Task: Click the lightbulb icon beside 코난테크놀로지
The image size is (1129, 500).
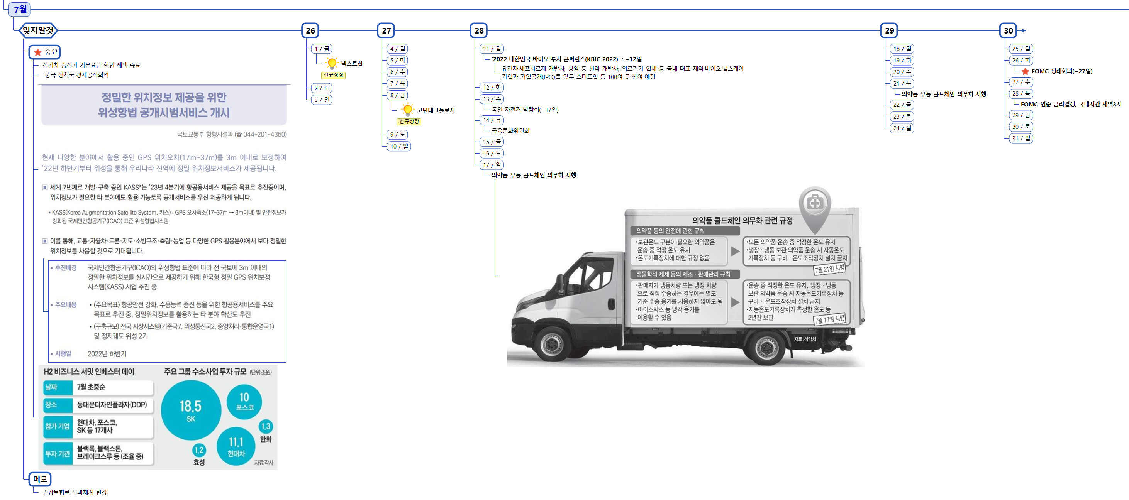Action: (x=408, y=110)
